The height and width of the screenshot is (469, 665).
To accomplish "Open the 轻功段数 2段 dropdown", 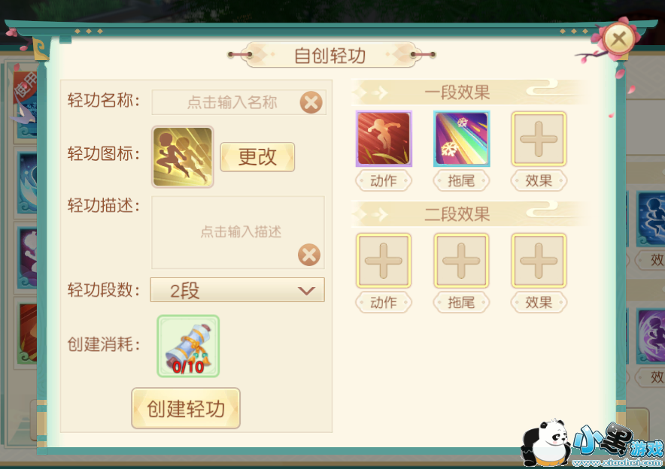I will 238,290.
